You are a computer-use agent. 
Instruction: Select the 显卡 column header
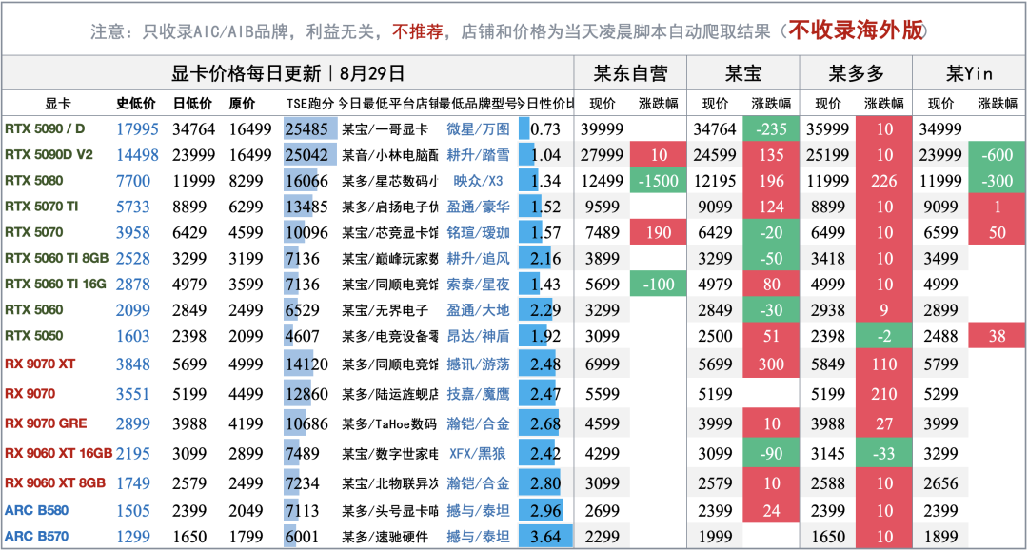(58, 104)
